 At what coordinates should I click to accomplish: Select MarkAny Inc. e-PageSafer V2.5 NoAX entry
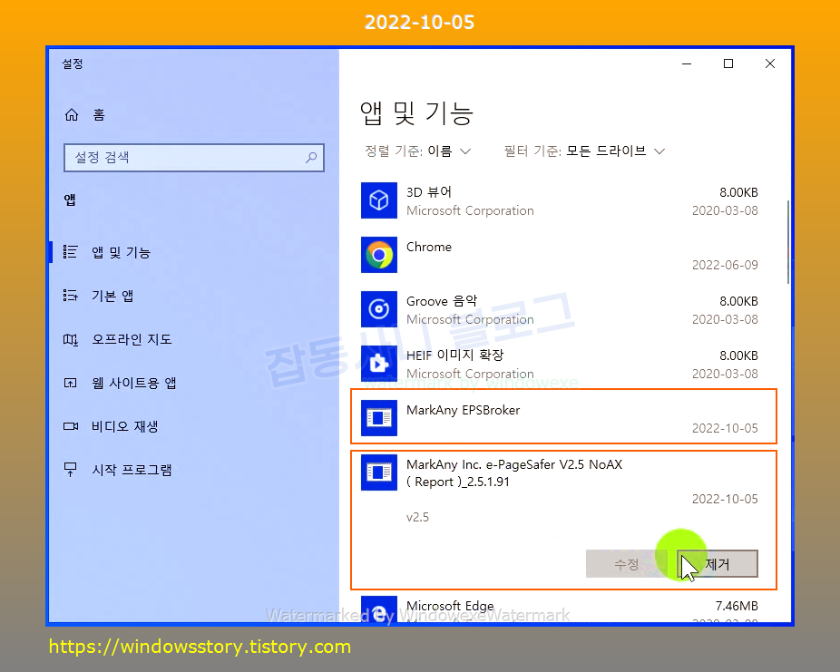point(514,472)
